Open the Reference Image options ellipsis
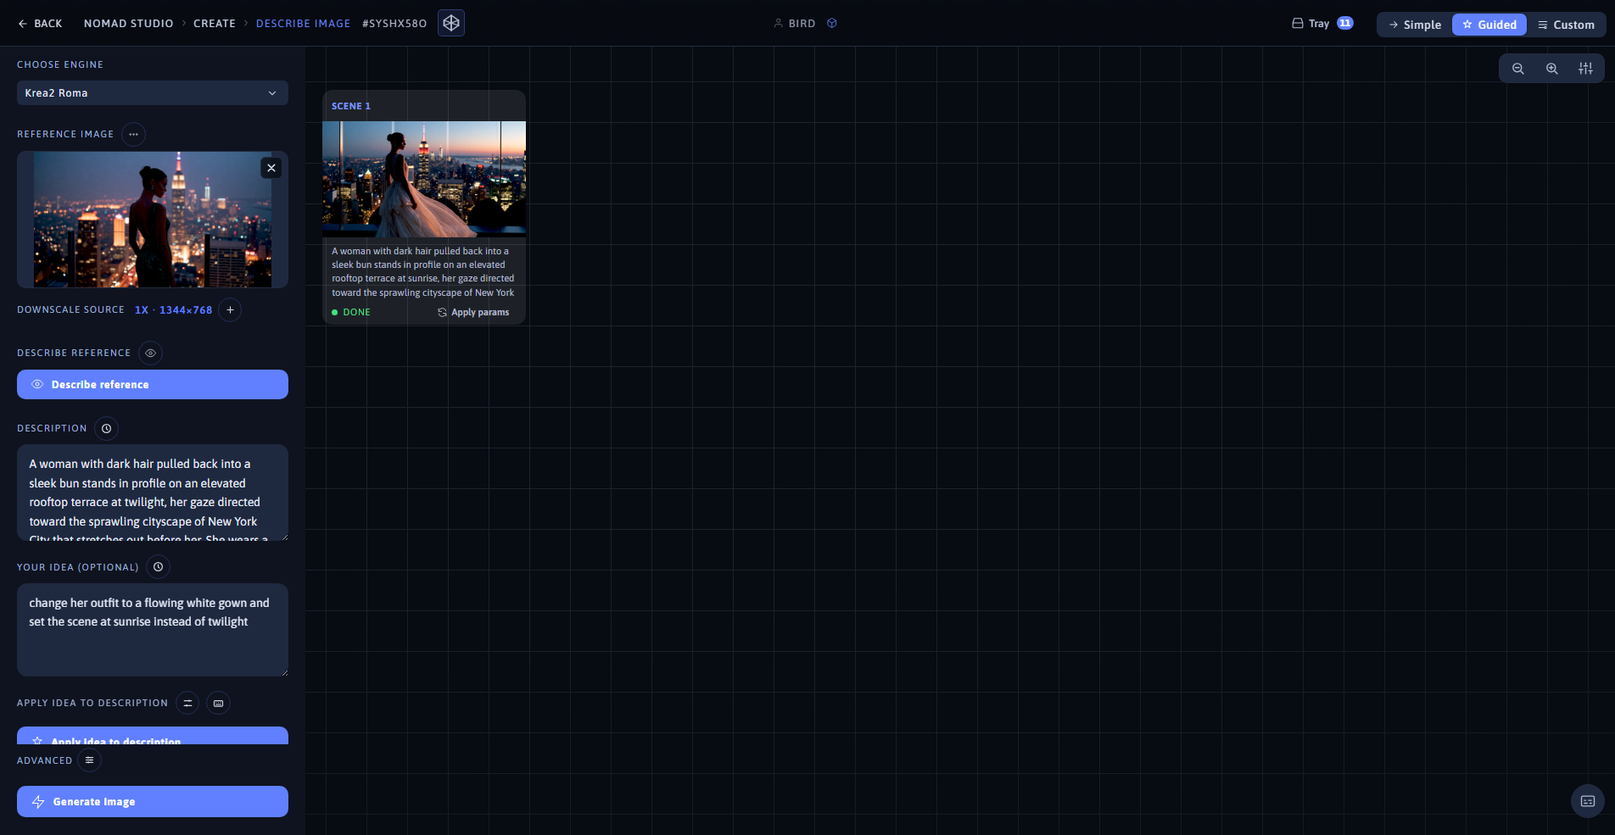 coord(133,134)
